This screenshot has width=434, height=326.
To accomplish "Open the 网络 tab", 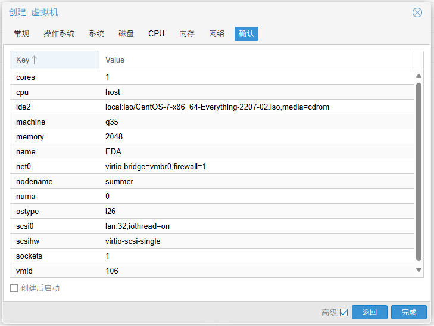I will coord(217,33).
